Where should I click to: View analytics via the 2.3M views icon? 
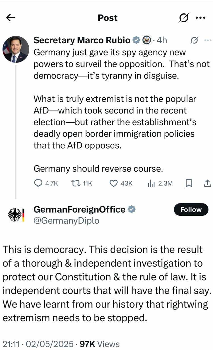[x=151, y=184]
